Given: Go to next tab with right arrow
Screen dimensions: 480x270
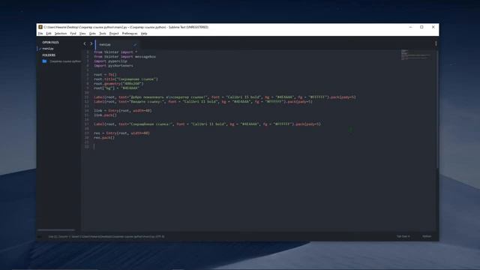Looking at the screenshot, I should point(91,43).
